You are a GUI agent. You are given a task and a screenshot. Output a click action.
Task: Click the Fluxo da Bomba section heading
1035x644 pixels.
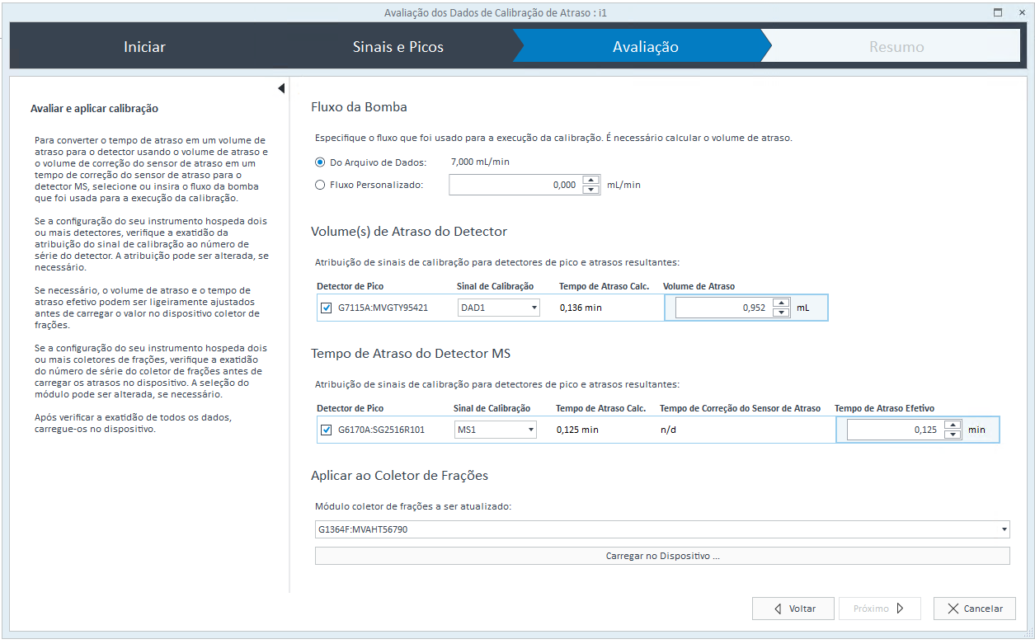click(x=359, y=107)
